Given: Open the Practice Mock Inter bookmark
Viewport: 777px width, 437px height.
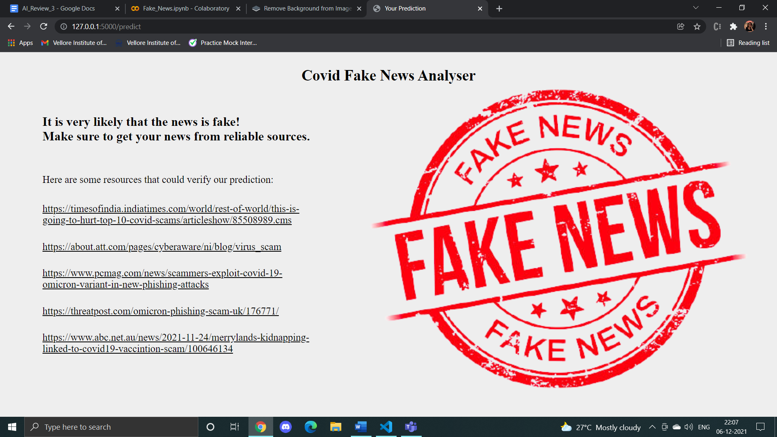Looking at the screenshot, I should pos(222,42).
